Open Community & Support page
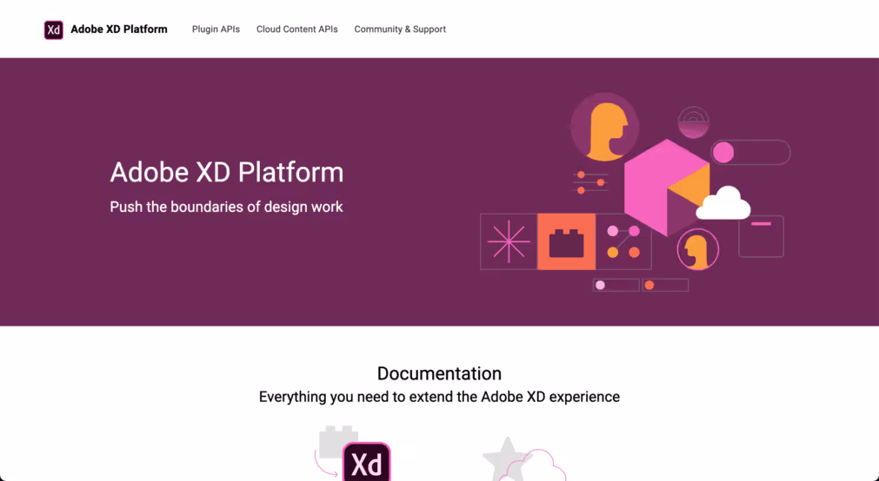Screen dimensions: 879x481 (x=400, y=30)
